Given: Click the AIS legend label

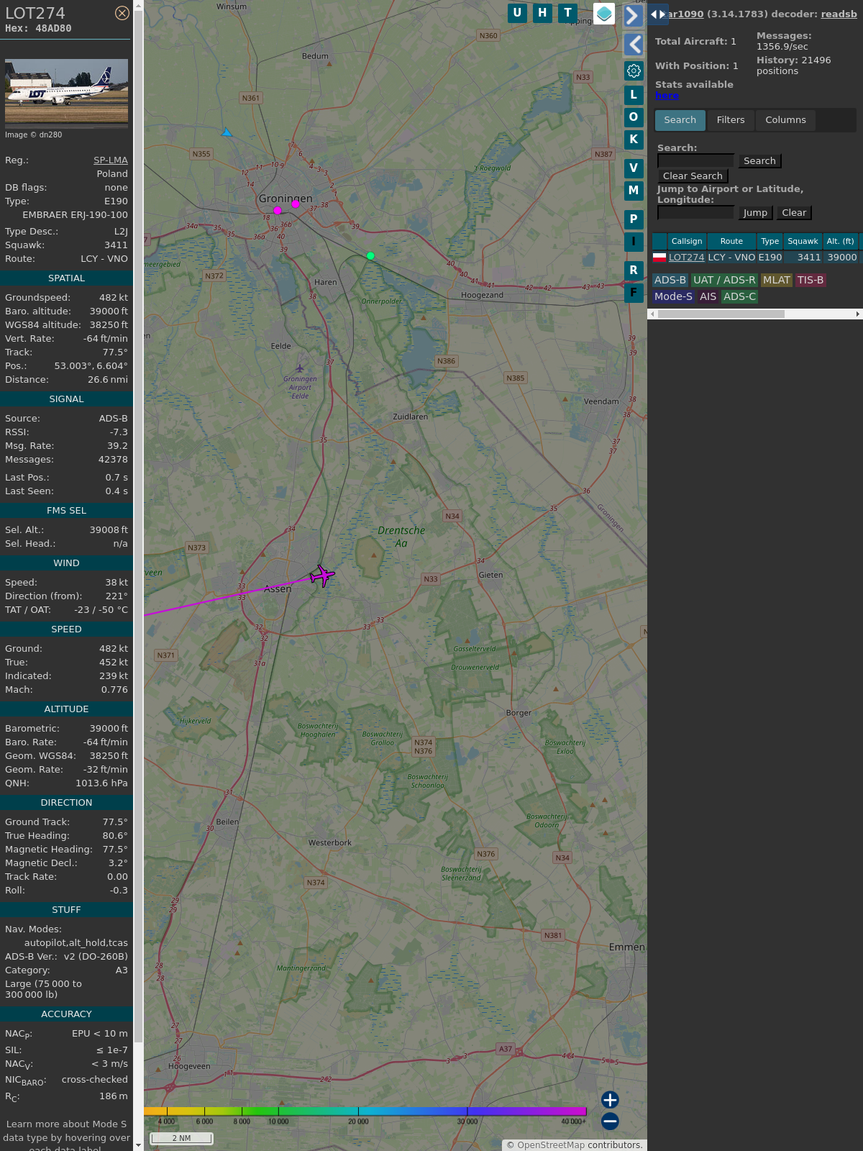Looking at the screenshot, I should (708, 296).
